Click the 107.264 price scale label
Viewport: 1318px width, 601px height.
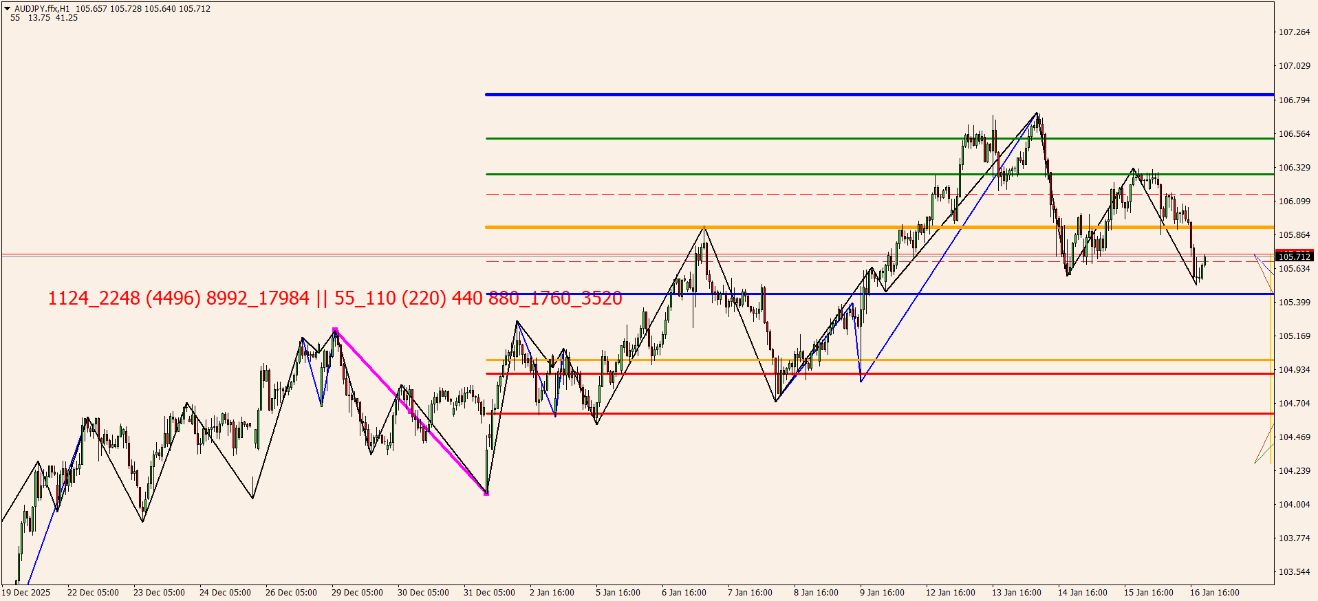coord(1294,32)
